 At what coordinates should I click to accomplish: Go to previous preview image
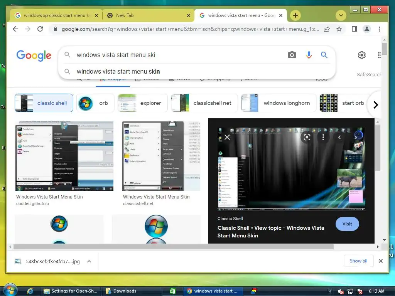[x=339, y=137]
